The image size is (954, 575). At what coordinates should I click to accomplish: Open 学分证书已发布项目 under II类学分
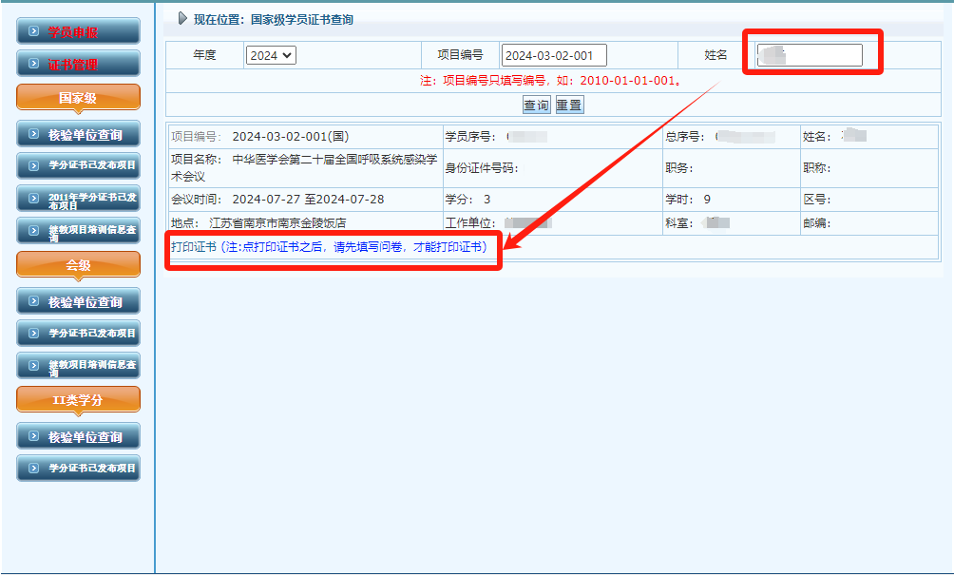pyautogui.click(x=78, y=467)
